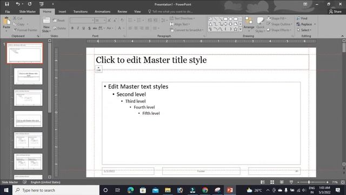The height and width of the screenshot is (195, 346).
Task: Click the zoom in plus button
Action: point(327,182)
